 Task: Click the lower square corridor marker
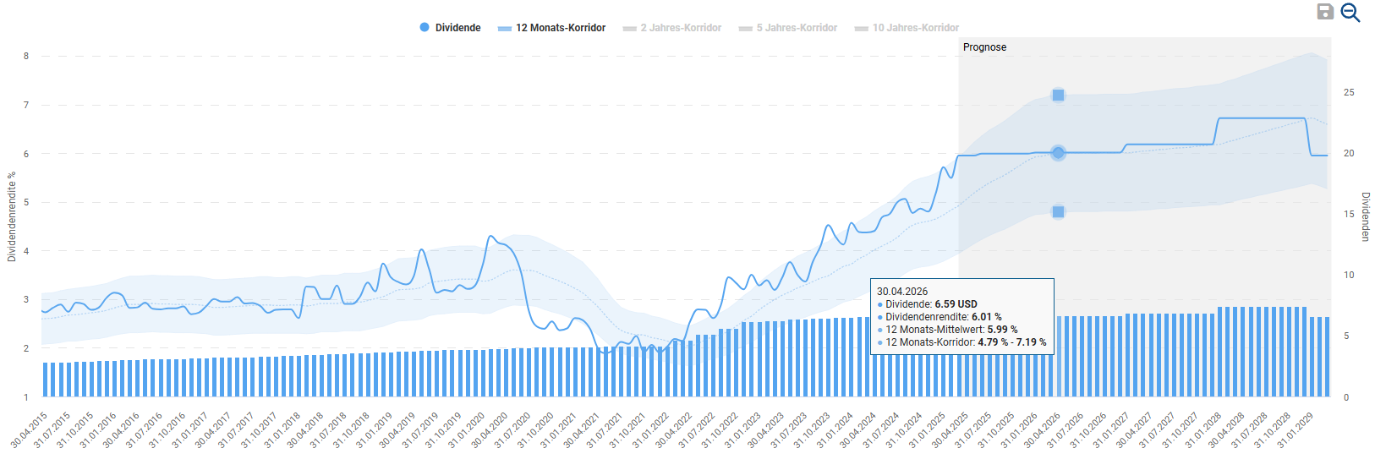pyautogui.click(x=1058, y=212)
